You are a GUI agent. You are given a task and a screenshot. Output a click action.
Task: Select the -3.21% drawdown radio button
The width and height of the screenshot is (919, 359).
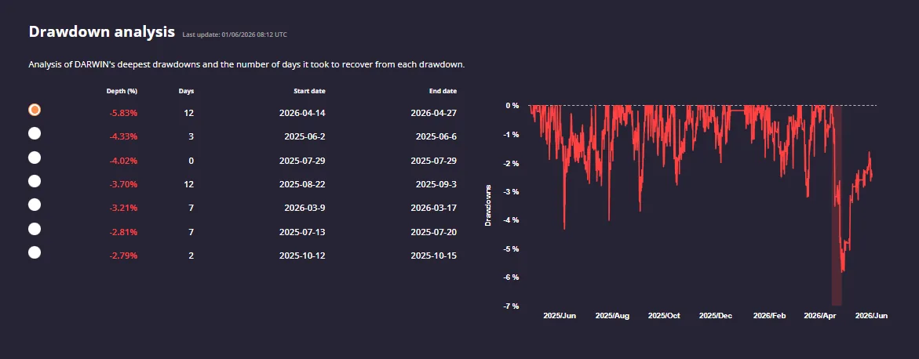35,205
